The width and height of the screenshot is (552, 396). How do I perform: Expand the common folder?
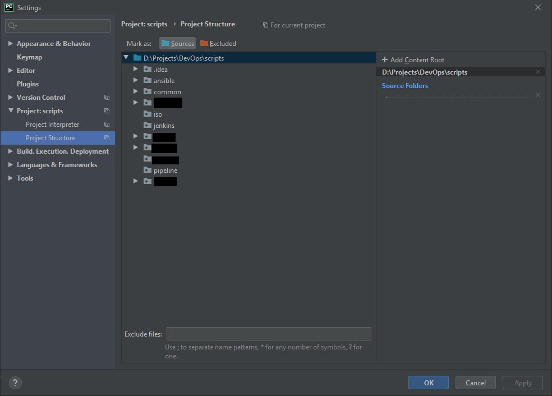click(136, 91)
